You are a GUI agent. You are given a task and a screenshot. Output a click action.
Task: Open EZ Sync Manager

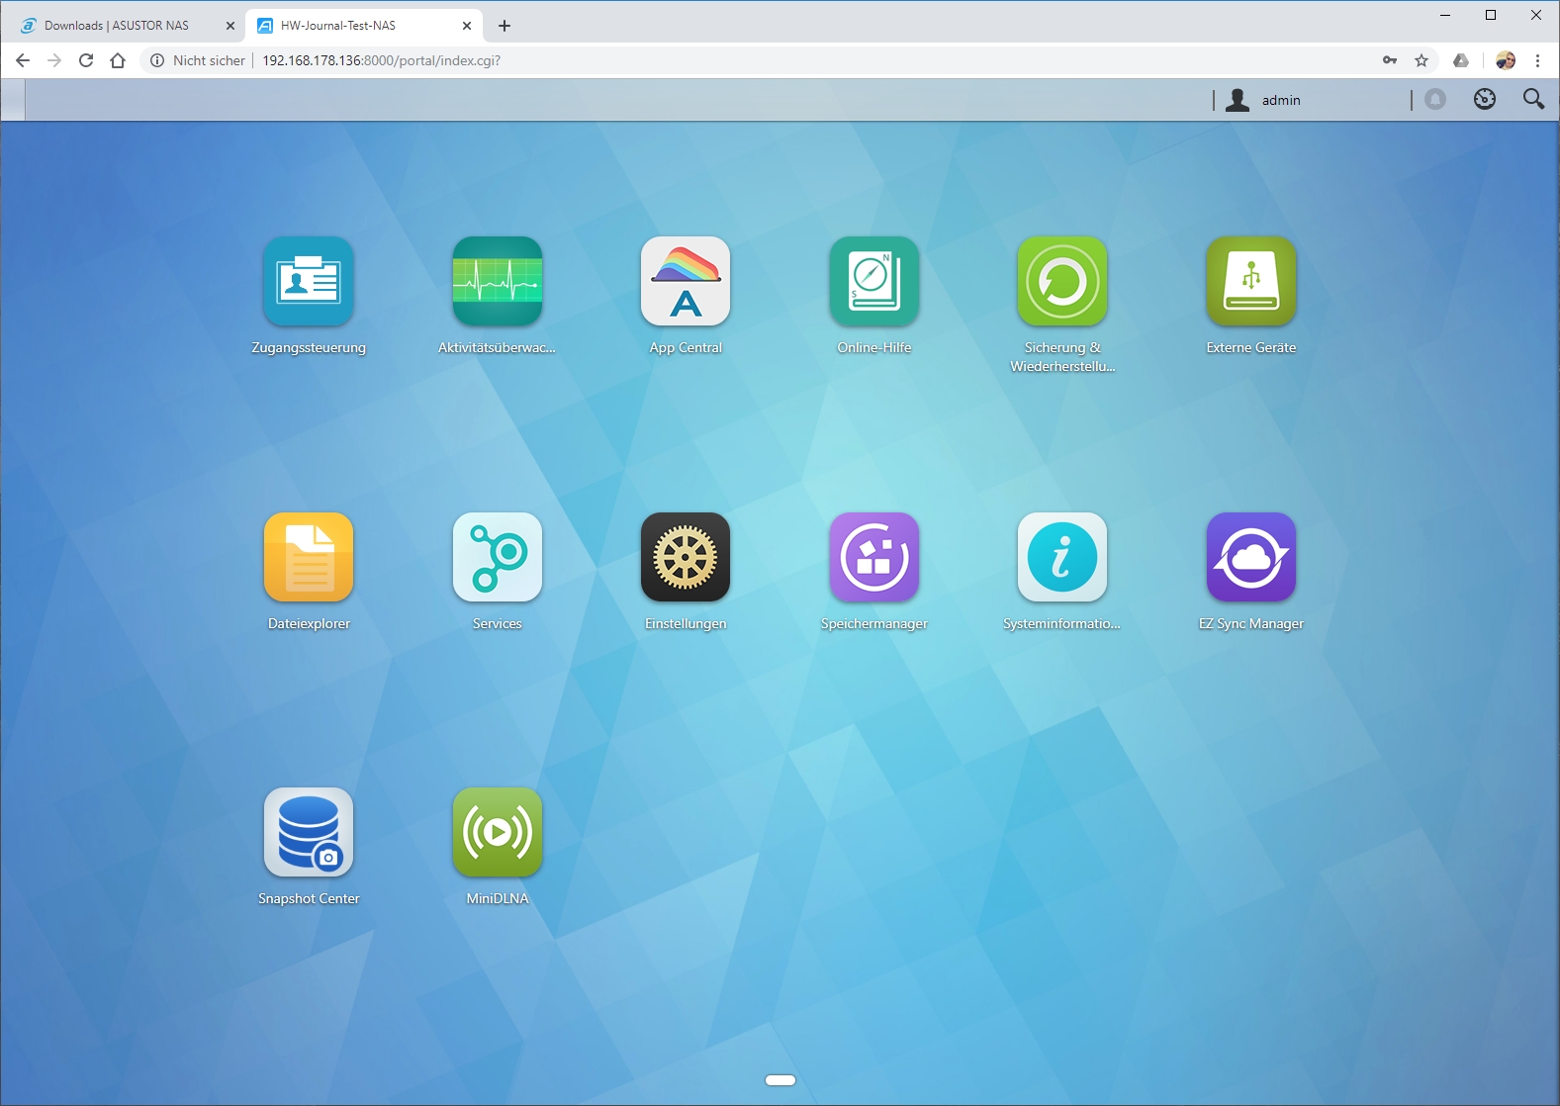click(1251, 557)
